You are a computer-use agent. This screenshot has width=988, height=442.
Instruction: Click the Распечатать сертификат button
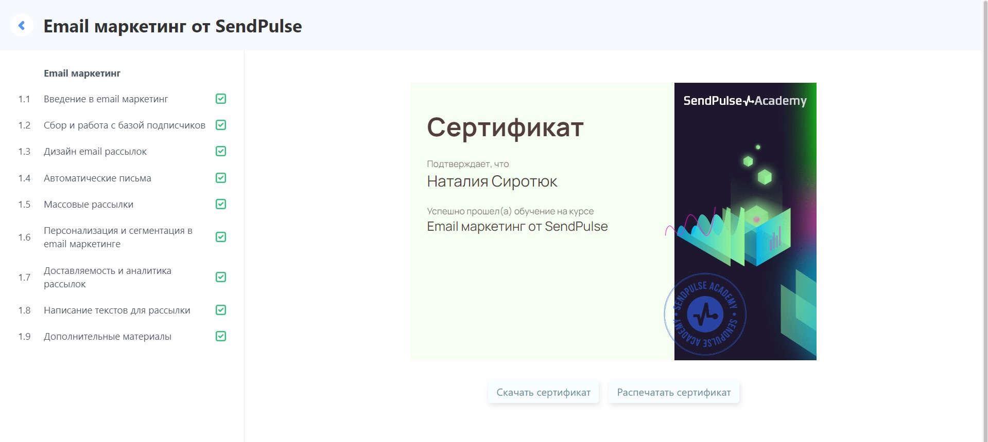674,392
